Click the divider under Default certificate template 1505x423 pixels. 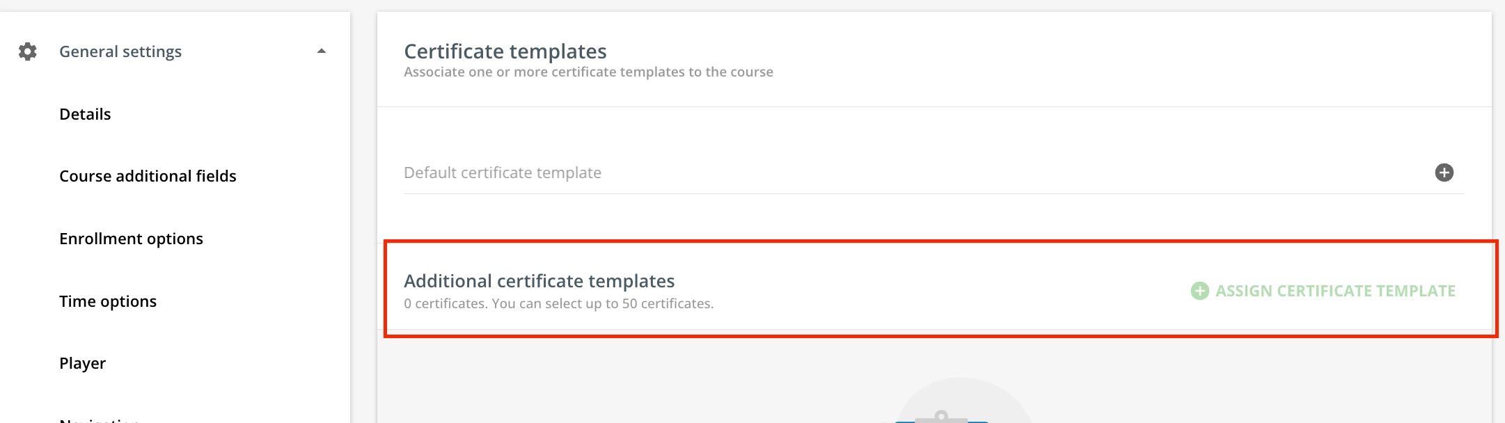tap(933, 194)
